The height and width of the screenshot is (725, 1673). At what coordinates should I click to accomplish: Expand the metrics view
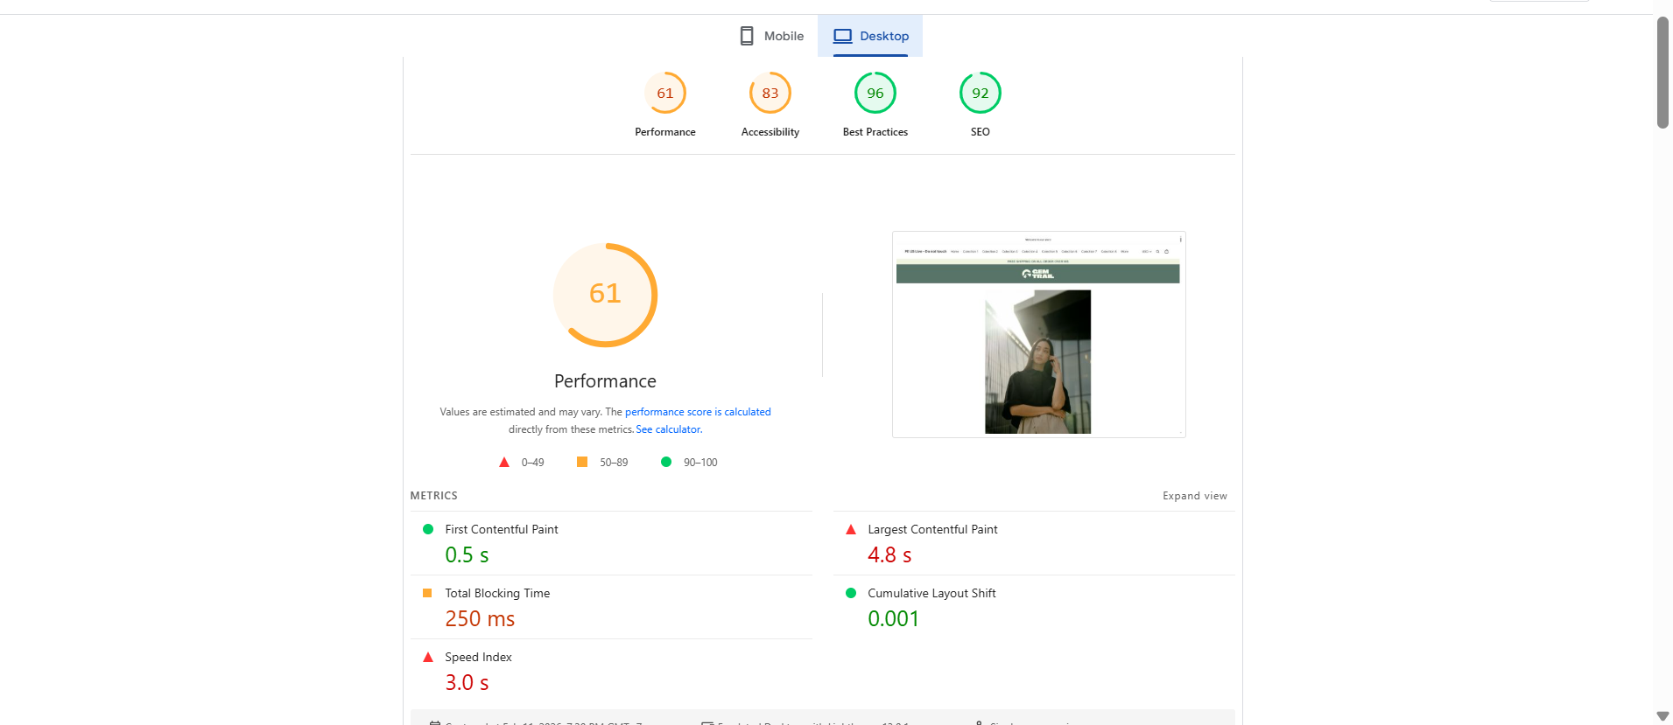[x=1194, y=496]
